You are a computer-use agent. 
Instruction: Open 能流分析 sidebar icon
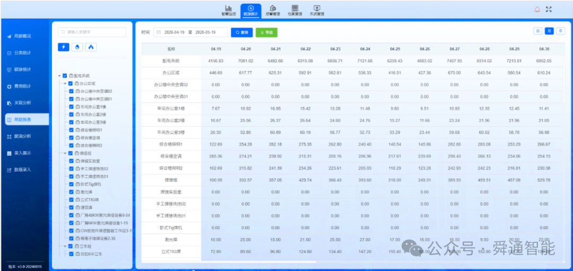(x=9, y=136)
